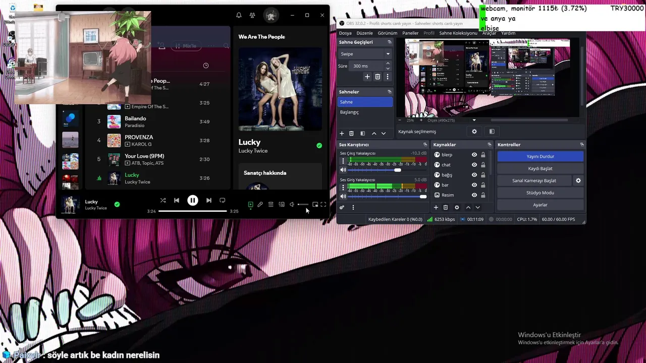Screen dimensions: 646x363
Task: Undock the Sahne Geçişleri panel
Action: [389, 42]
